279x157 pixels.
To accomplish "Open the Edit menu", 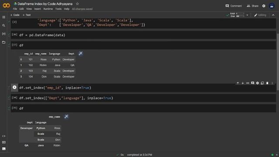I will click(x=21, y=9).
